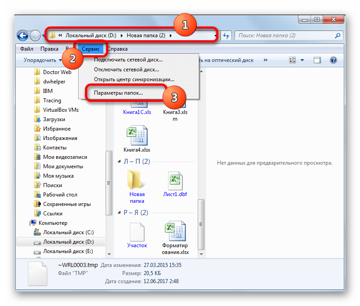
Task: Choose Отключить сетевой диск...
Action: (138, 70)
